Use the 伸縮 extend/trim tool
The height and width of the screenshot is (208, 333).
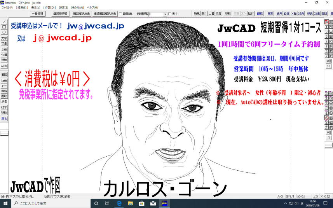point(4,91)
